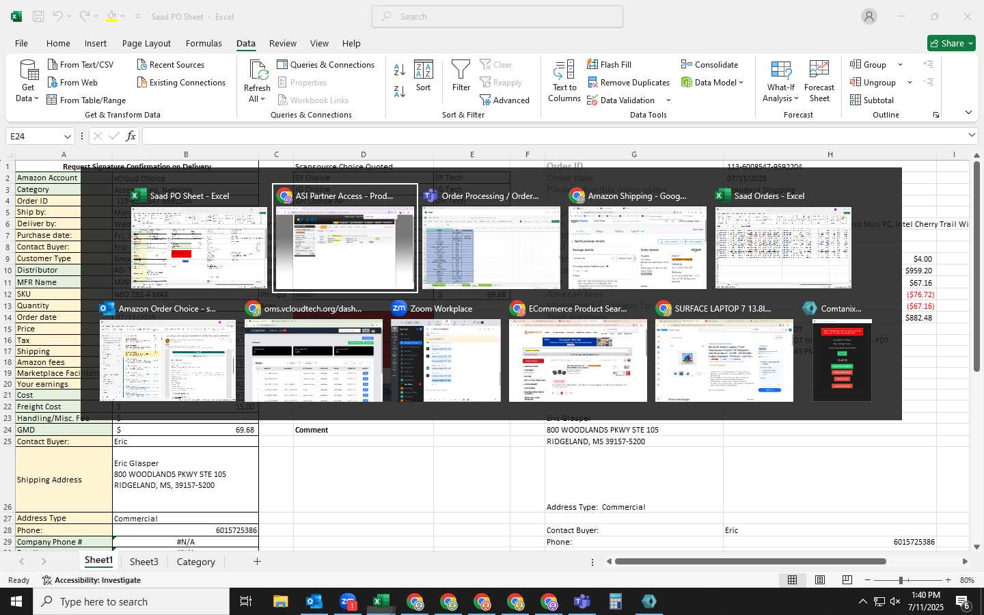Expand Ungroup dropdown arrow
The image size is (984, 615).
tap(910, 83)
